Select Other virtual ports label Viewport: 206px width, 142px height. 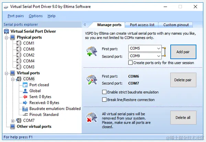coord(34,127)
